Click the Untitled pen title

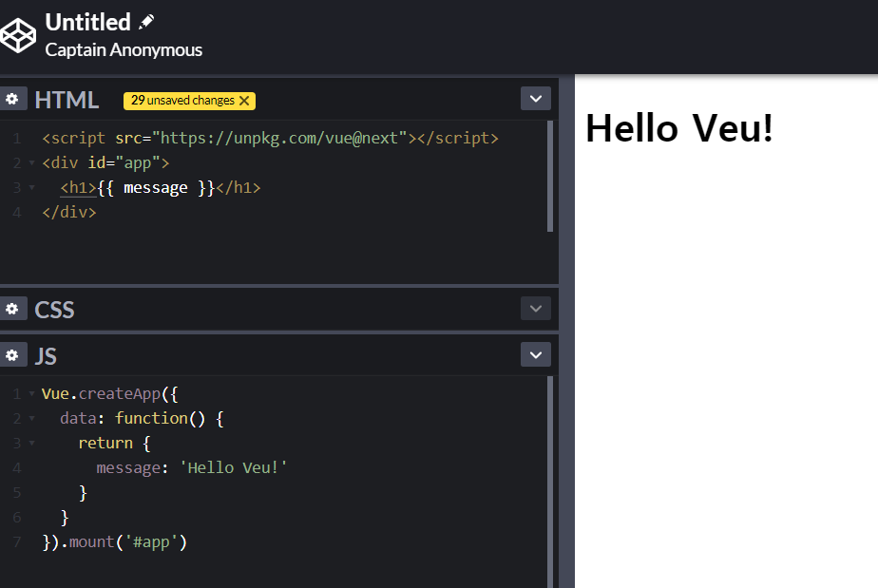[x=88, y=23]
